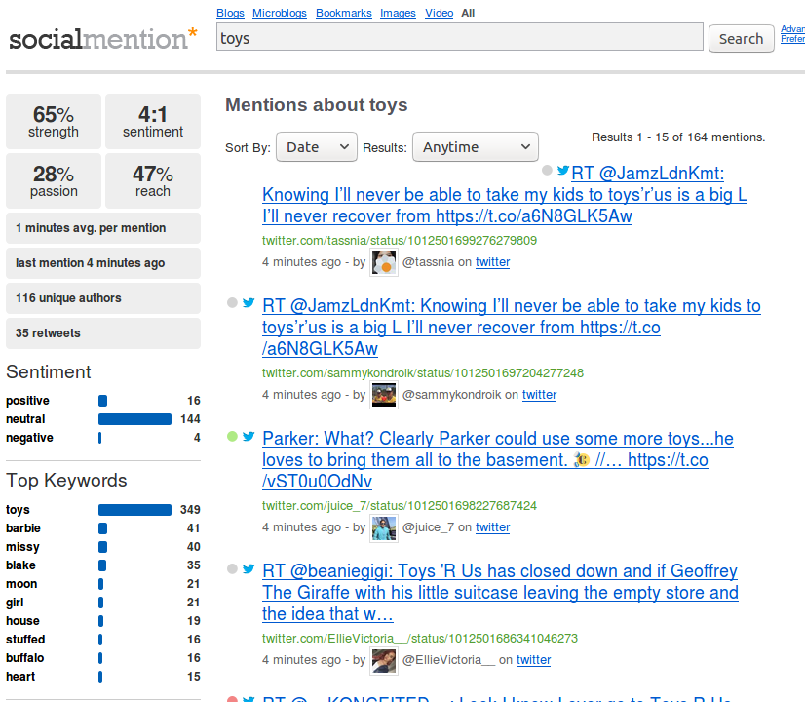Focus the search input containing toys

tap(459, 38)
